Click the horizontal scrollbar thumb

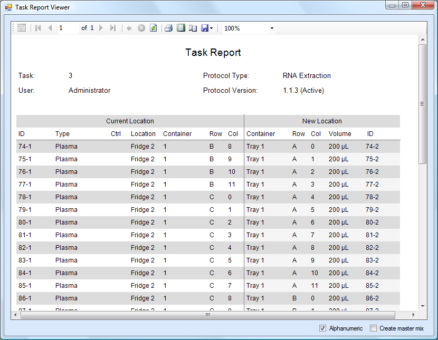tap(208, 315)
